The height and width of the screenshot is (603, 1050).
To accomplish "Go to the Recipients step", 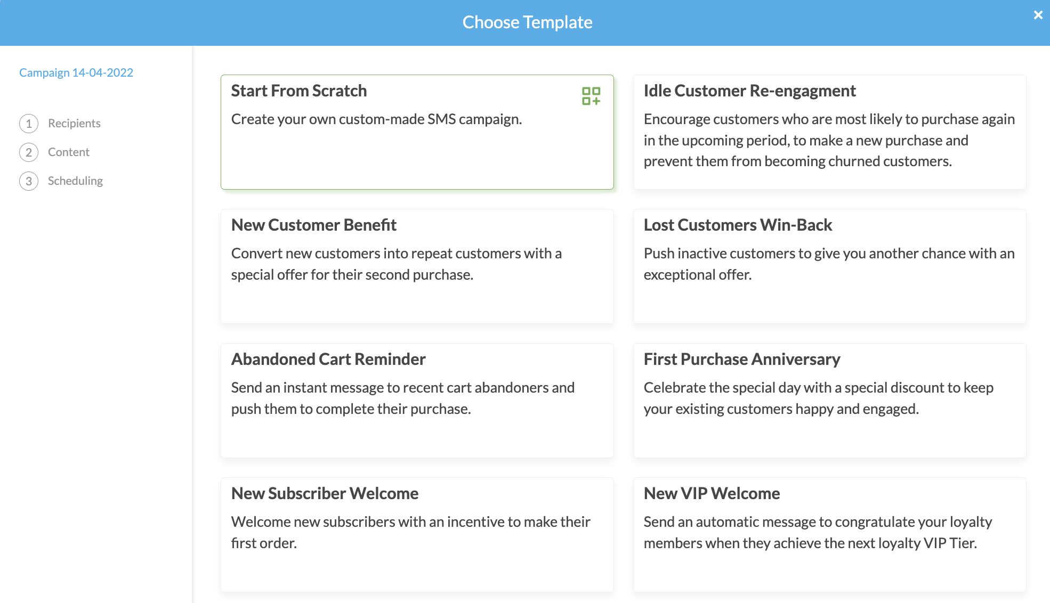I will pyautogui.click(x=74, y=124).
